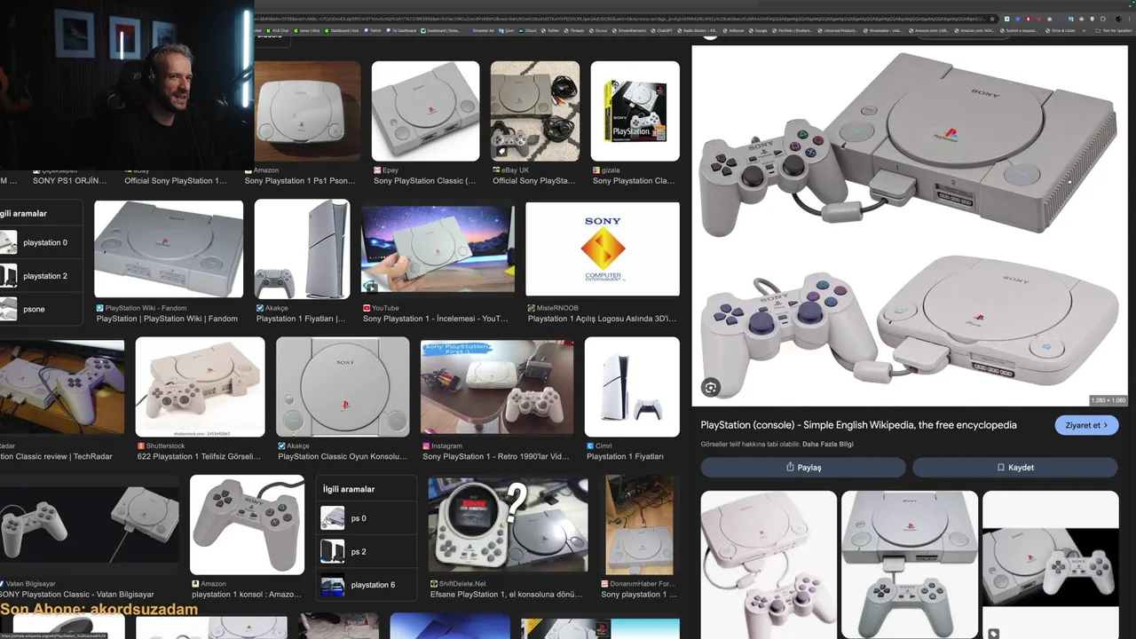Viewport: 1136px width, 639px height.
Task: Open the iCloud bookmark in bookmarks bar
Action: [528, 30]
